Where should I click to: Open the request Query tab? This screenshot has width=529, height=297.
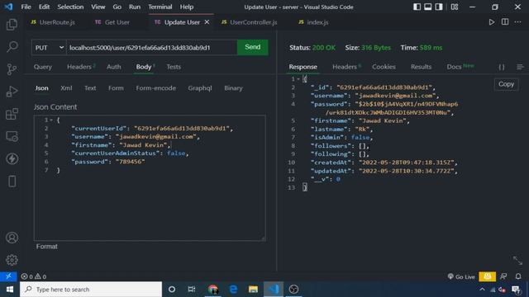pyautogui.click(x=42, y=67)
